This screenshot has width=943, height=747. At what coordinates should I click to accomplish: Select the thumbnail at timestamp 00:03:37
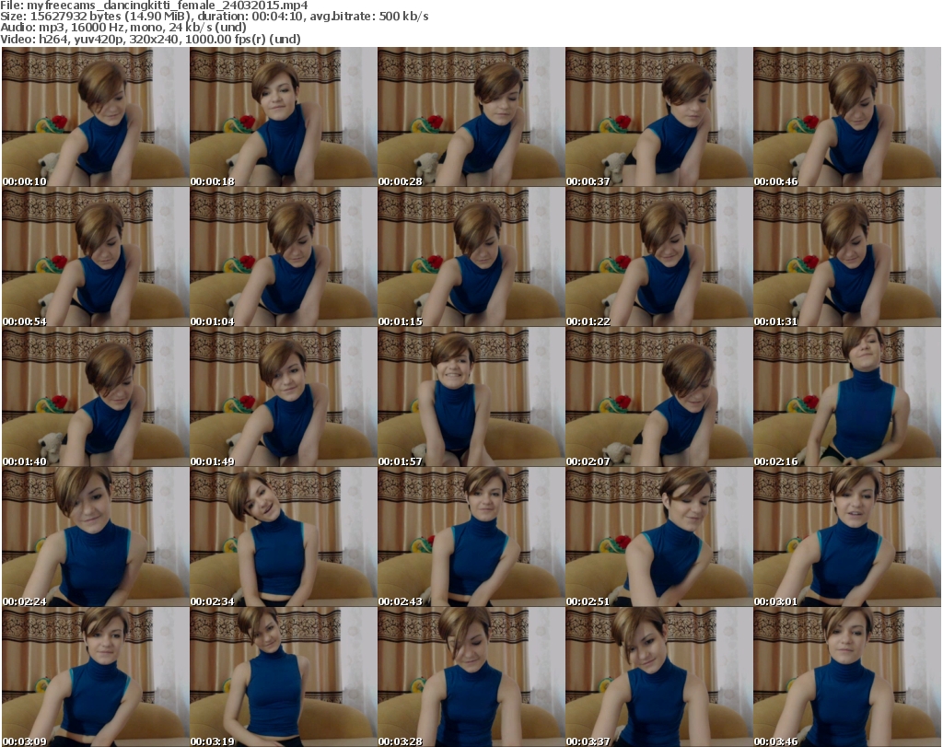[659, 677]
